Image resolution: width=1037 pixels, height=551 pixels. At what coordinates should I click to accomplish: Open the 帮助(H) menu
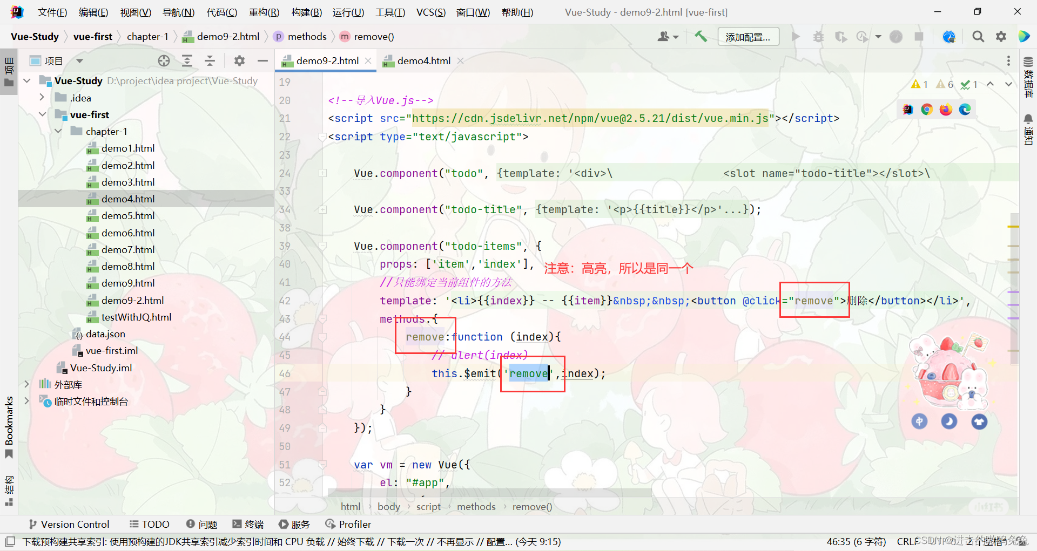pyautogui.click(x=517, y=12)
